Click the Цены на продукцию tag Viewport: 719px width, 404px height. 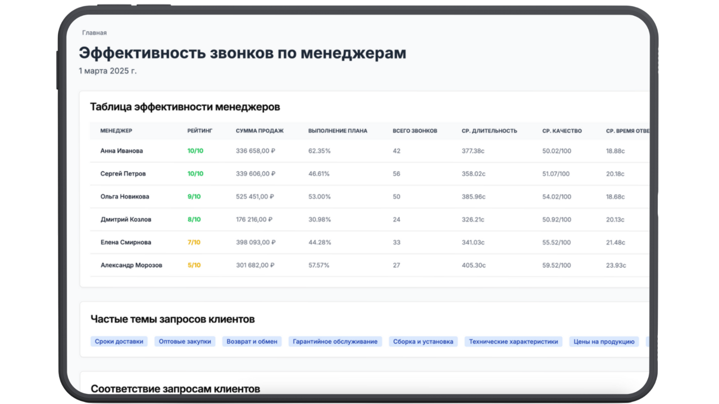tap(604, 341)
